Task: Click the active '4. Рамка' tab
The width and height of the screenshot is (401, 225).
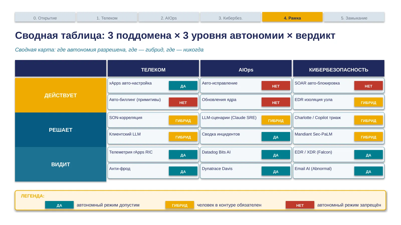Action: coord(292,17)
